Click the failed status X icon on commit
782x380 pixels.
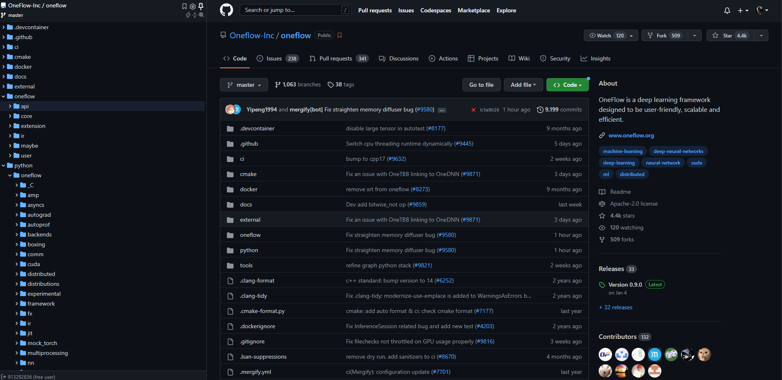tap(474, 110)
